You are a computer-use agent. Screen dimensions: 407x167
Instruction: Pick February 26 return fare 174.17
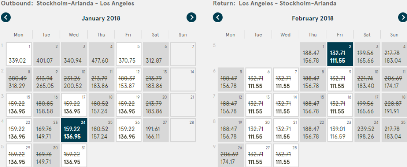[231, 155]
